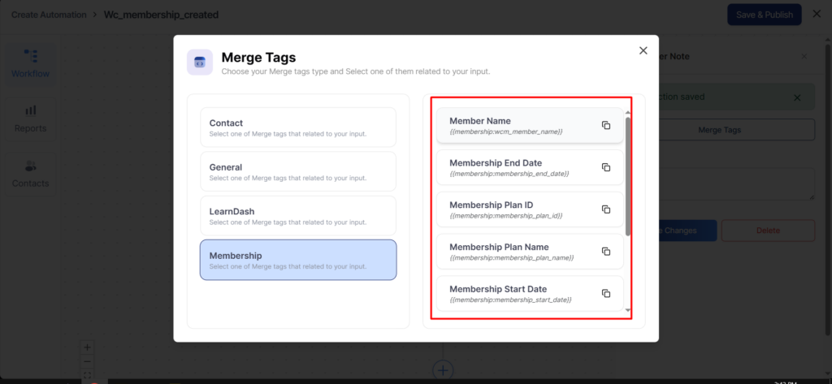Image resolution: width=832 pixels, height=384 pixels.
Task: Click the Create Automation breadcrumb link
Action: [50, 15]
